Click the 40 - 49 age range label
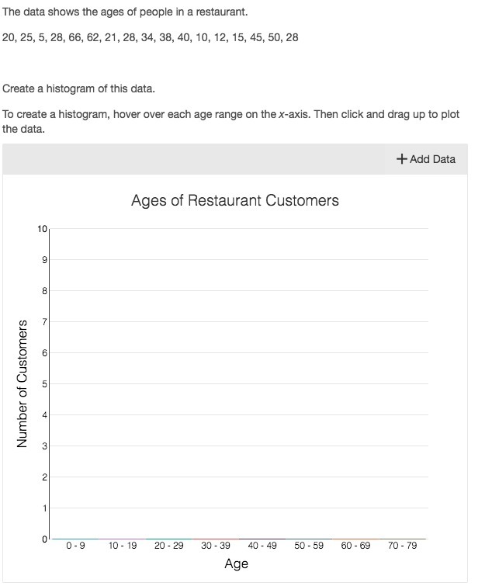This screenshot has height=586, width=492. [262, 546]
